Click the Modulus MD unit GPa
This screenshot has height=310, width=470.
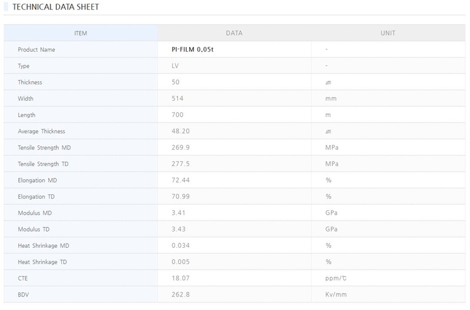[x=331, y=213]
